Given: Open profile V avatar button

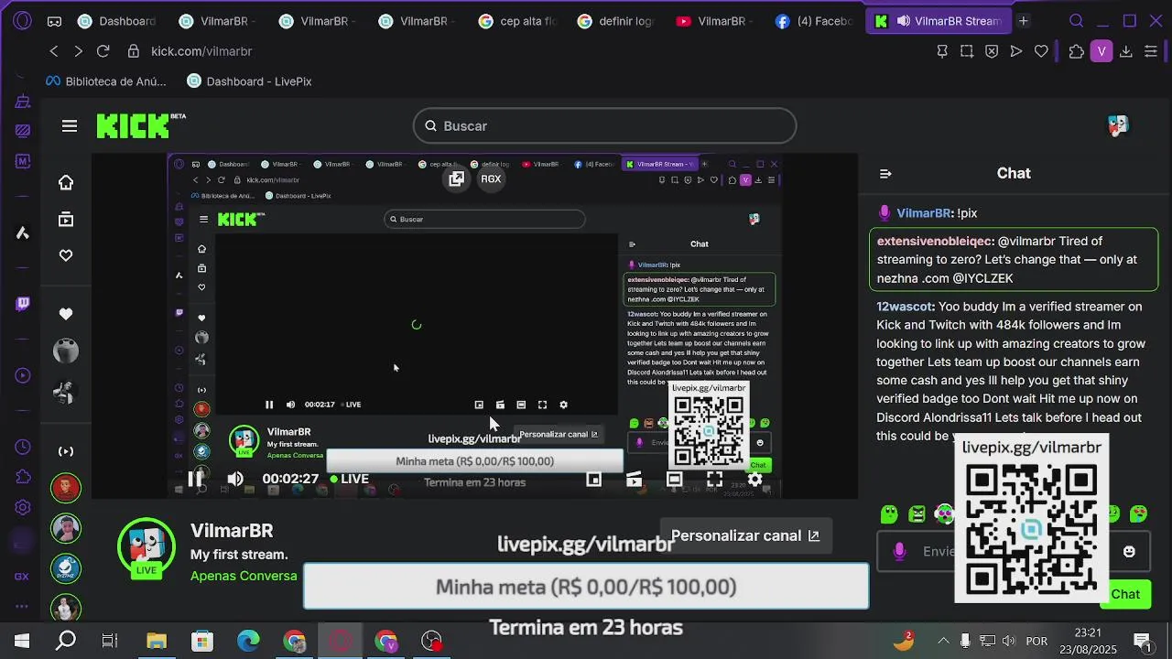Looking at the screenshot, I should 1101,51.
